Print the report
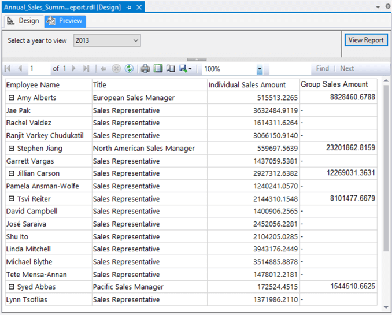This screenshot has height=315, width=392. tap(145, 69)
